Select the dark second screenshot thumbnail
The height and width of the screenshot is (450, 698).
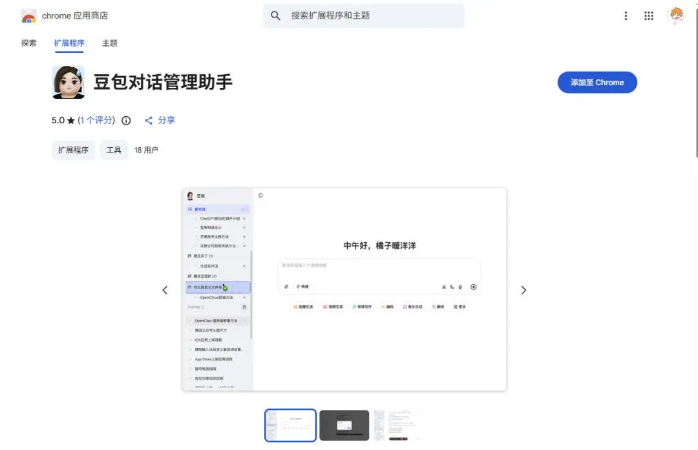tap(344, 425)
